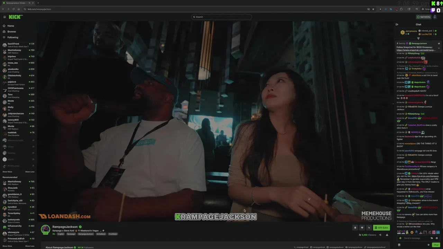Collapse the chat panel arrow icon
Viewport: 443px width, 249px height.
pos(397,25)
